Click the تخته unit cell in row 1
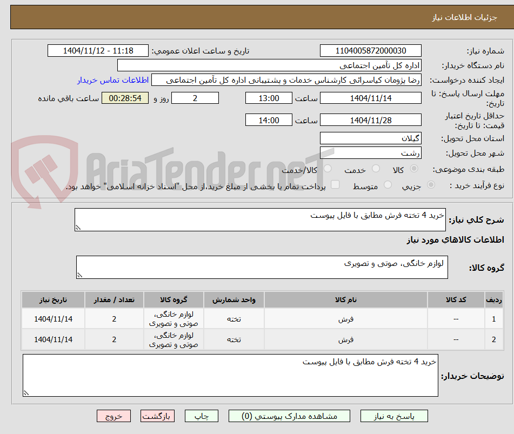514x434 pixels. click(233, 319)
